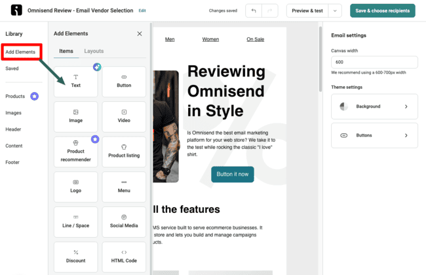Click Preview & test button

click(307, 10)
